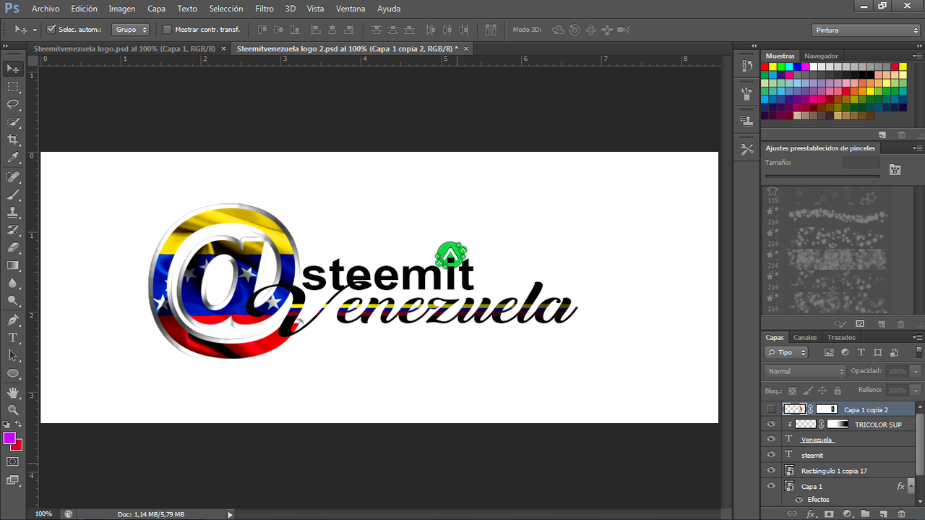
Task: Select the Eraser tool
Action: [x=13, y=248]
